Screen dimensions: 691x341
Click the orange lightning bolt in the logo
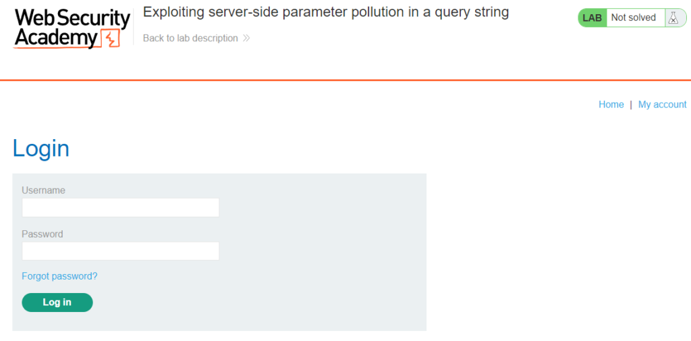click(110, 38)
